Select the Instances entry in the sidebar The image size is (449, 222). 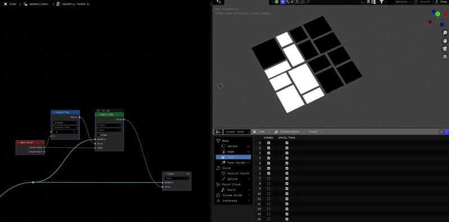(x=233, y=201)
